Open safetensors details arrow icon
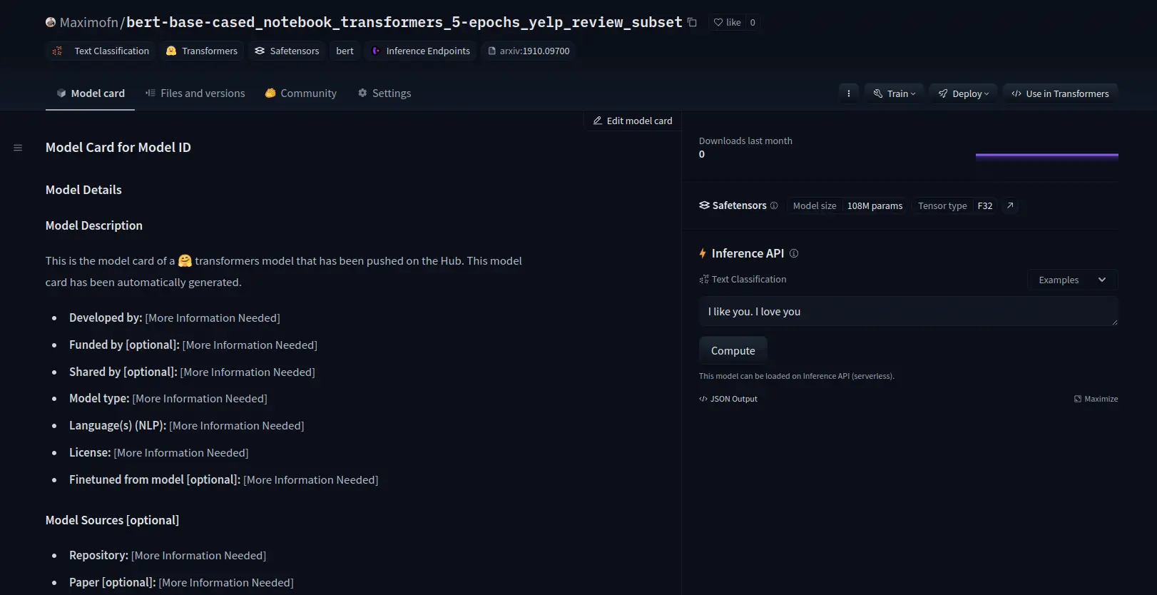1157x595 pixels. tap(1010, 205)
